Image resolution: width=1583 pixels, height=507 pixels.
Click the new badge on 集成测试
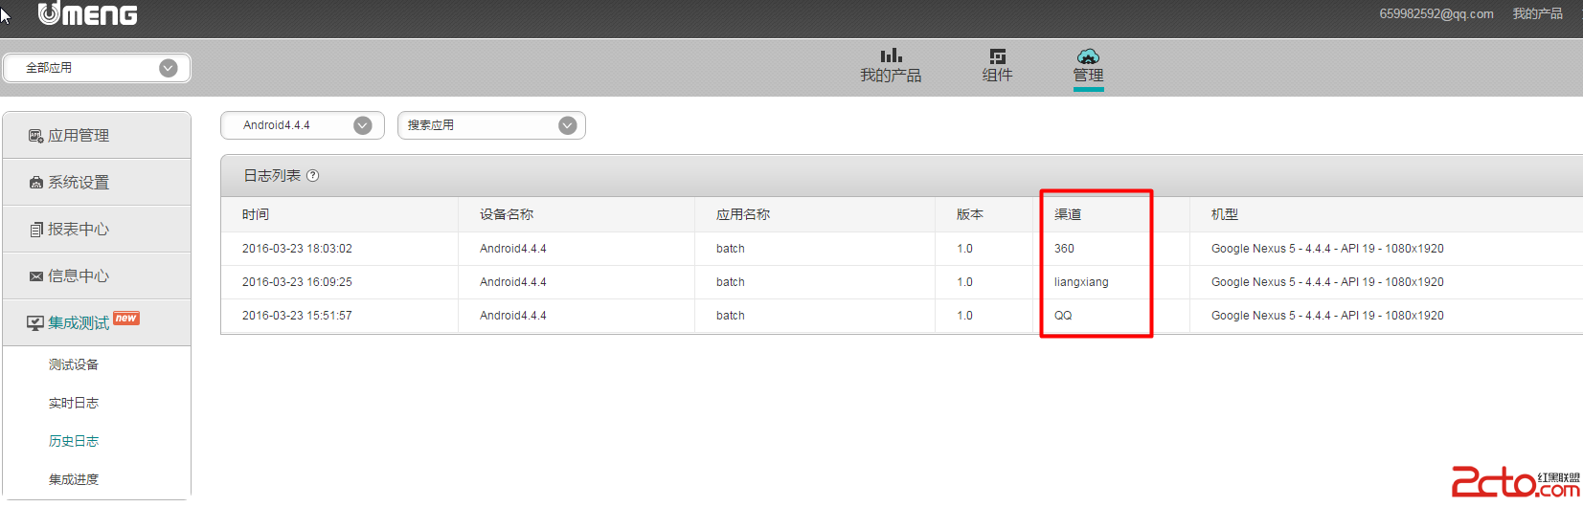click(x=126, y=319)
